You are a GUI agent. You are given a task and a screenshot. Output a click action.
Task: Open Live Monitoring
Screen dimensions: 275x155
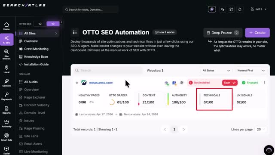coord(36,152)
